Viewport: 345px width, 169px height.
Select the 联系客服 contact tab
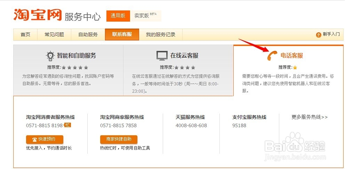coord(122,34)
